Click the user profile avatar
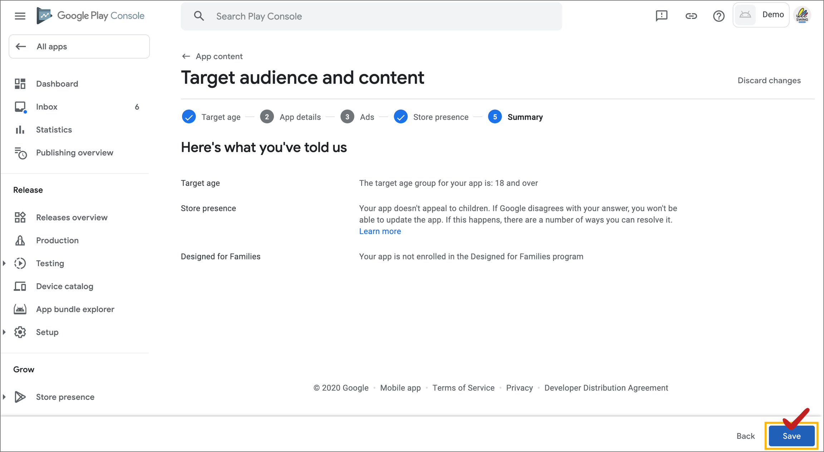824x452 pixels. 802,15
